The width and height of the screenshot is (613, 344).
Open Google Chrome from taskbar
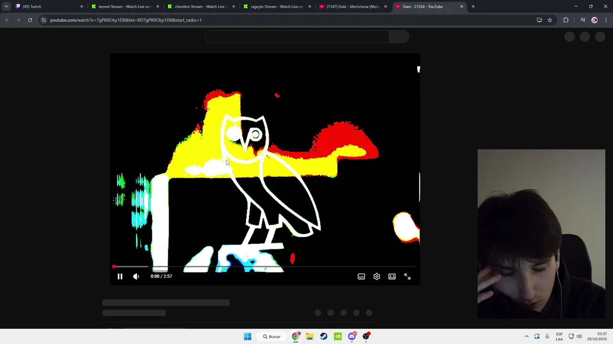[296, 336]
